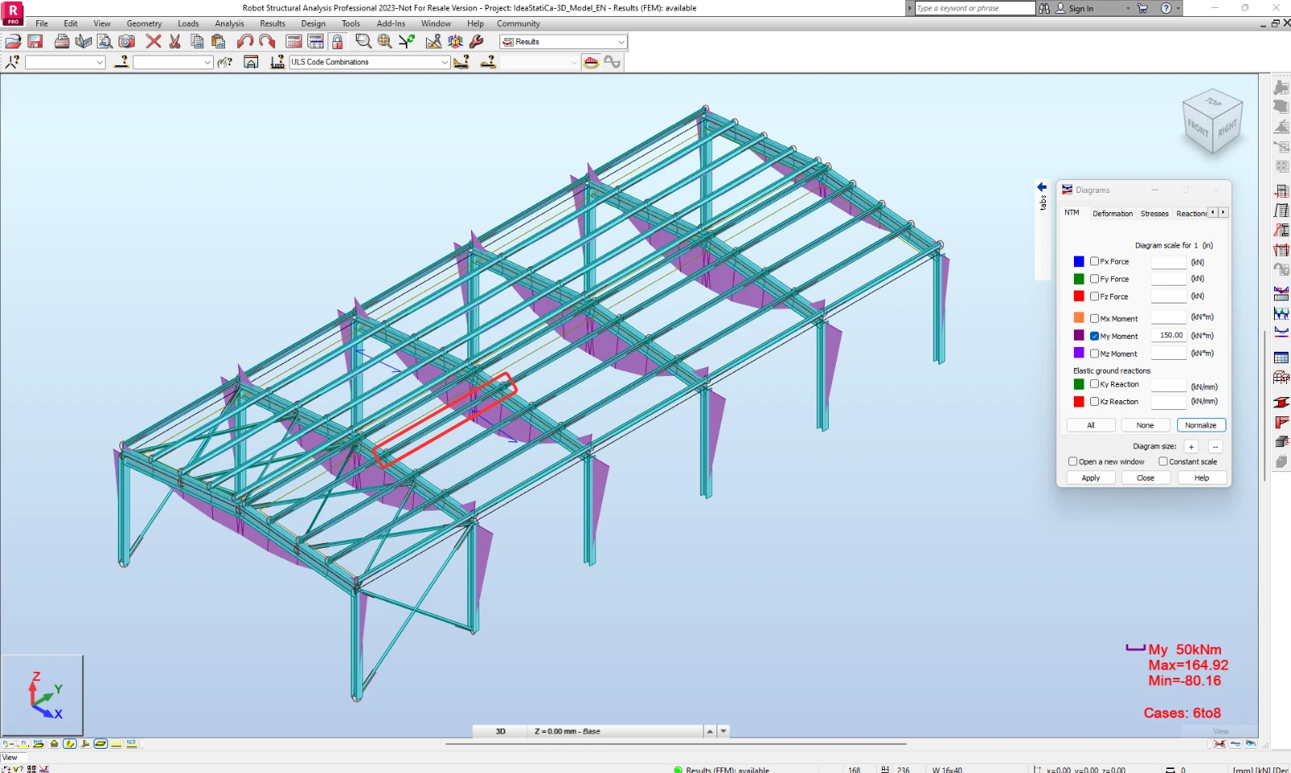Screen dimensions: 1291x773
Task: Enable the Ky Reaction checkbox
Action: 1094,384
